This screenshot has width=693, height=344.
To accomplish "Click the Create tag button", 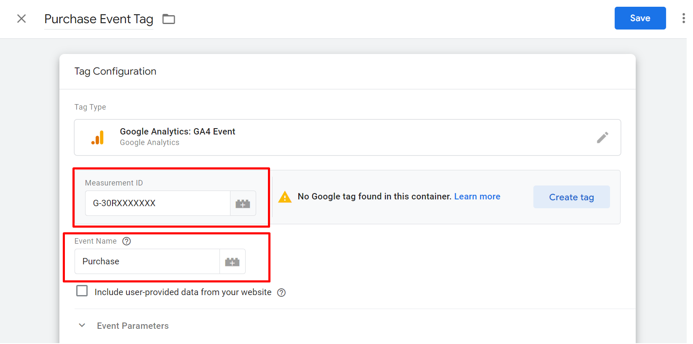I will (x=571, y=197).
